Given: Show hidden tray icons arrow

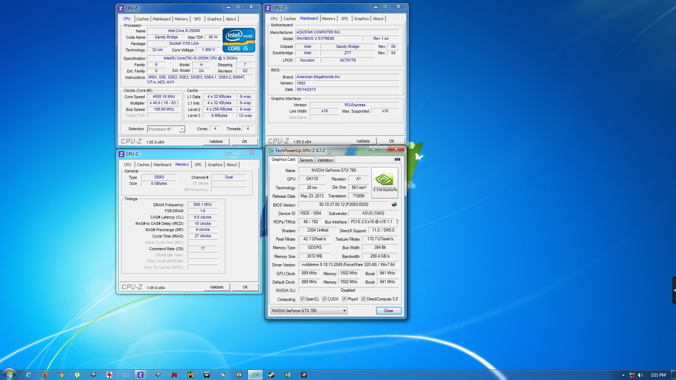Looking at the screenshot, I should pyautogui.click(x=623, y=375).
